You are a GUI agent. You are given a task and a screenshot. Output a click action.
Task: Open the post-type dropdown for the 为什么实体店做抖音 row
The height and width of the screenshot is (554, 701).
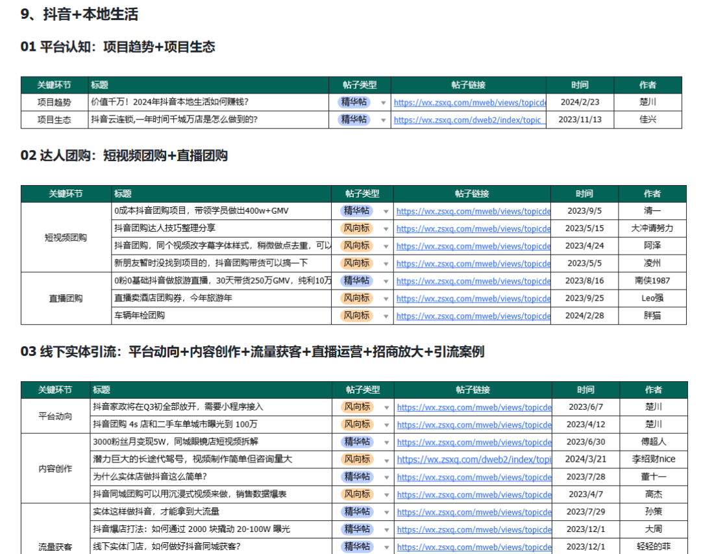pyautogui.click(x=387, y=477)
